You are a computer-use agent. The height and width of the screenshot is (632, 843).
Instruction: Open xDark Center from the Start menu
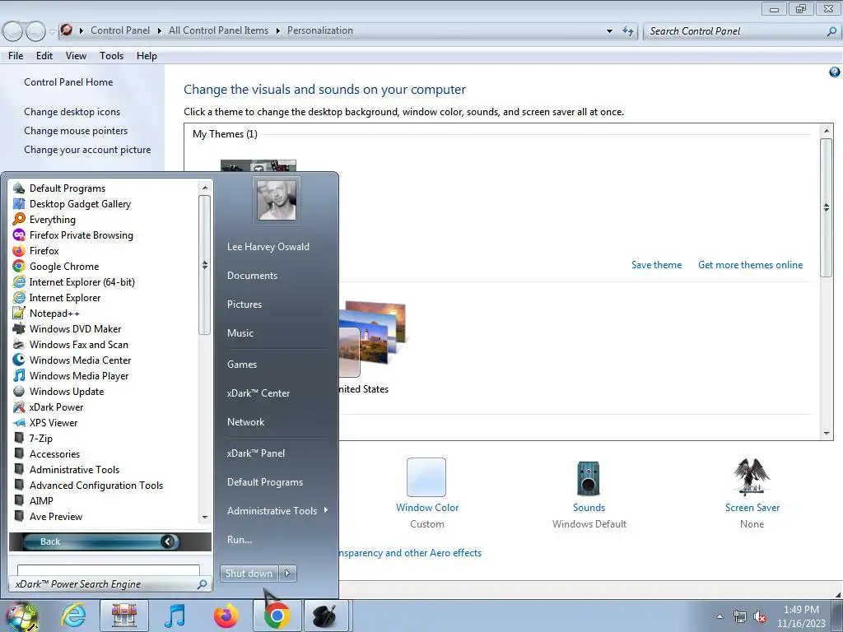click(258, 393)
